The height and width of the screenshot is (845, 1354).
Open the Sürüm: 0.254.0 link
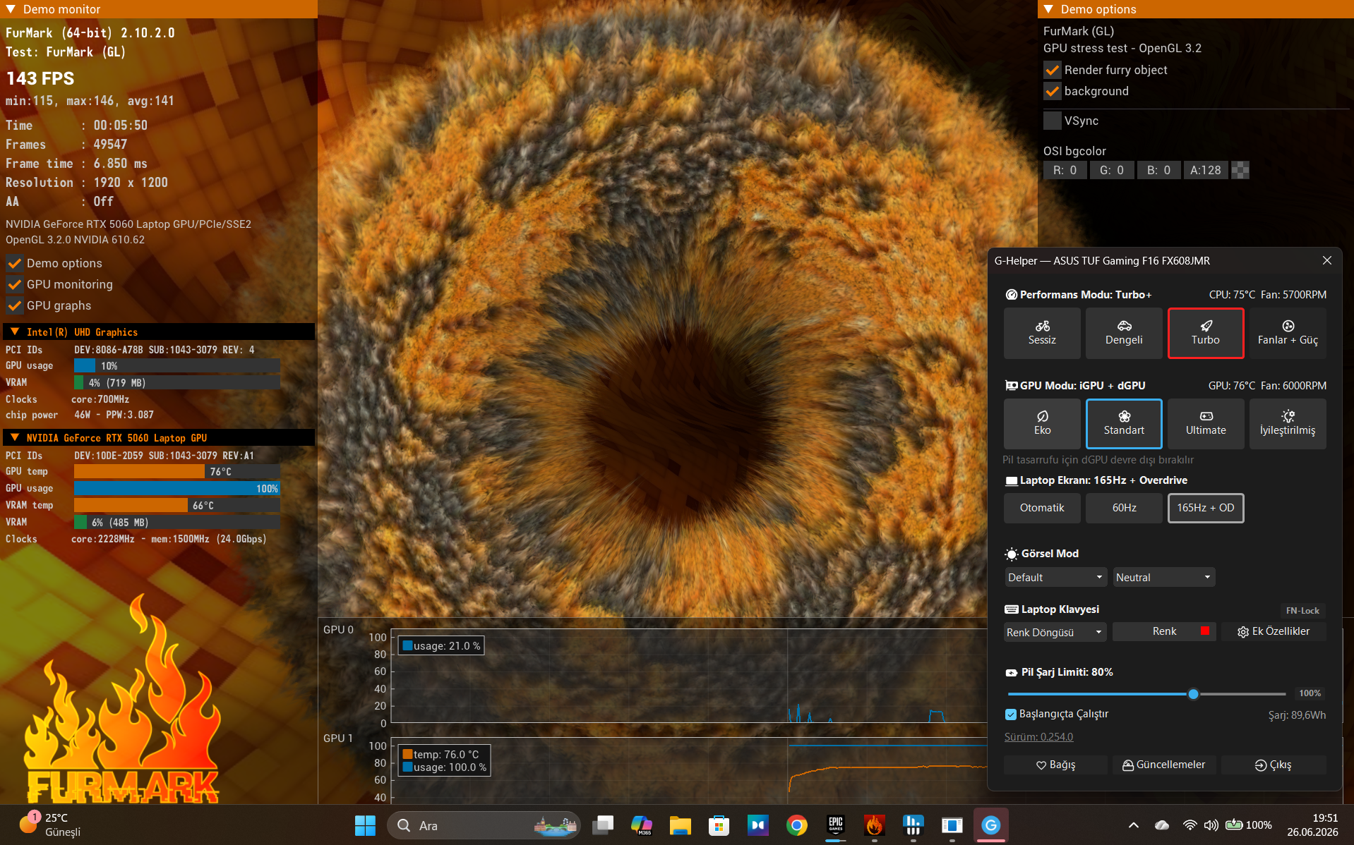coord(1038,737)
